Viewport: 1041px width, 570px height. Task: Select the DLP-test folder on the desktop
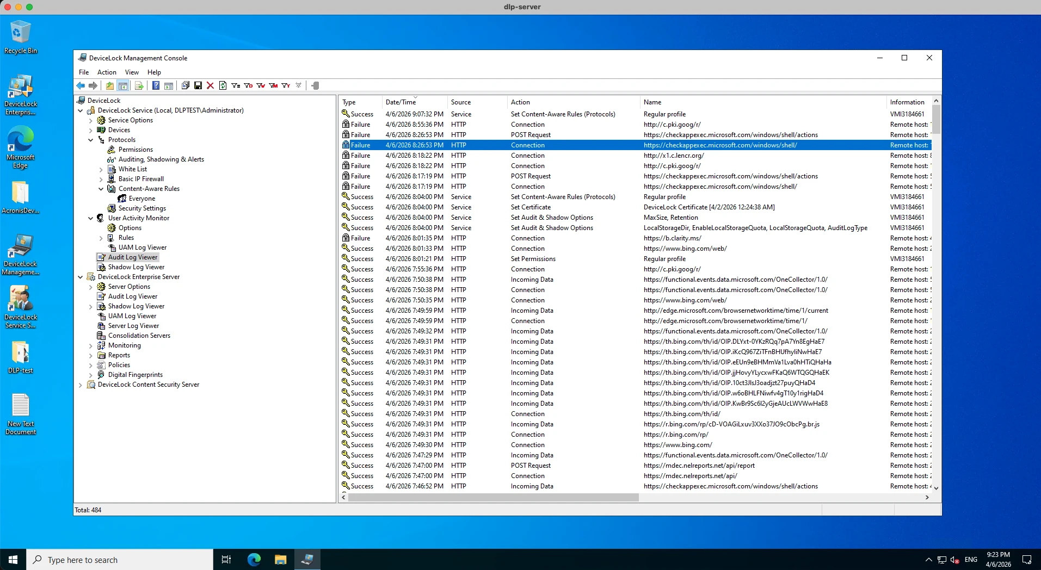click(x=21, y=357)
